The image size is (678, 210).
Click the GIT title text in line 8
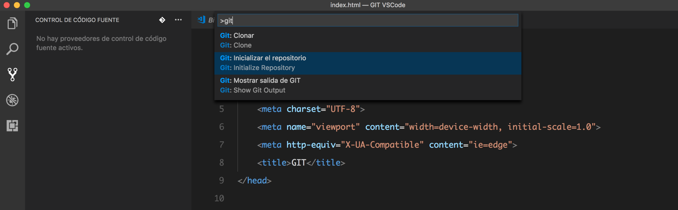[299, 163]
